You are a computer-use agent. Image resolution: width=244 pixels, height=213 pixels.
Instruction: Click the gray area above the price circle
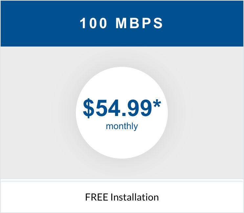(x=122, y=57)
